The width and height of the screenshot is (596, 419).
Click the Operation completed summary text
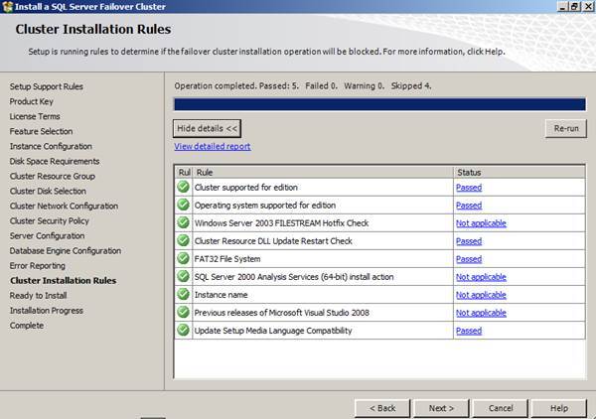[x=303, y=85]
